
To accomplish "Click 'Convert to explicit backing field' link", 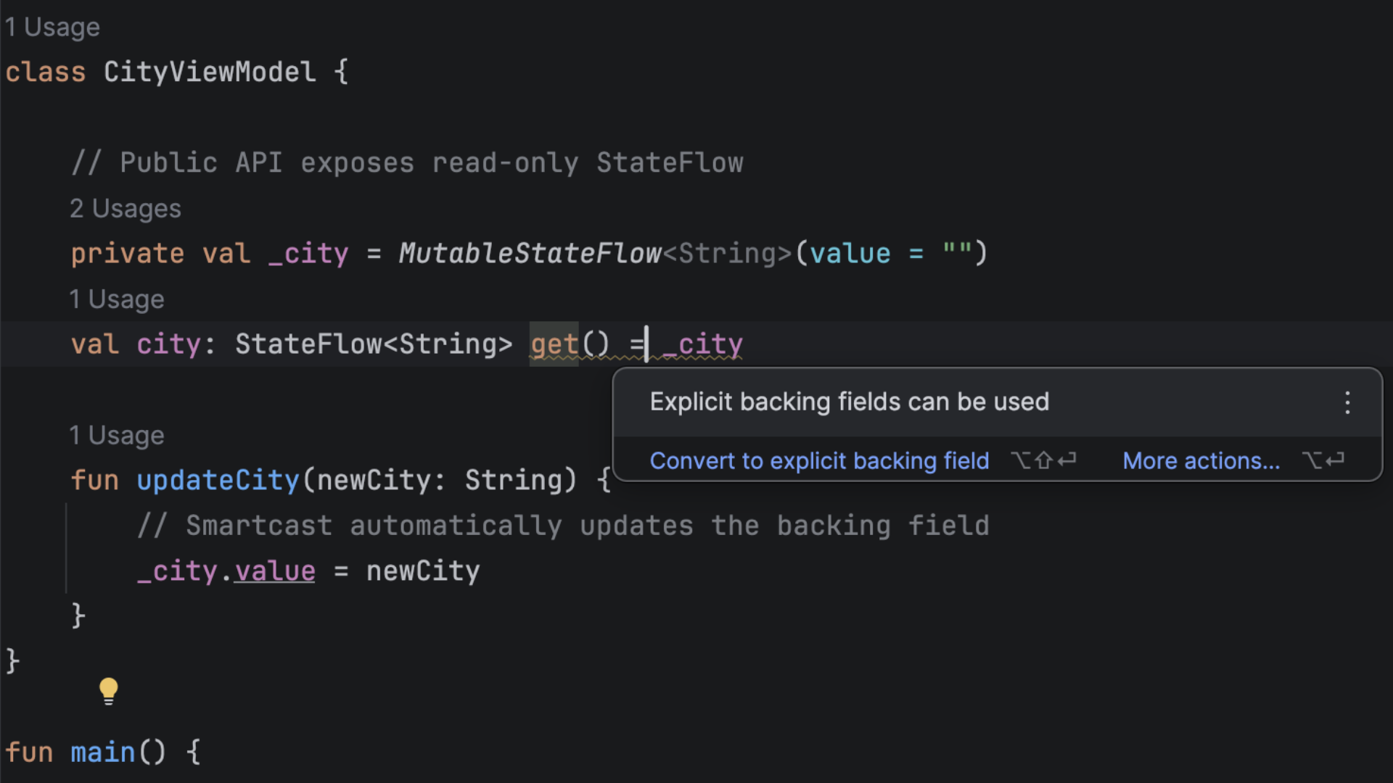I will point(819,461).
